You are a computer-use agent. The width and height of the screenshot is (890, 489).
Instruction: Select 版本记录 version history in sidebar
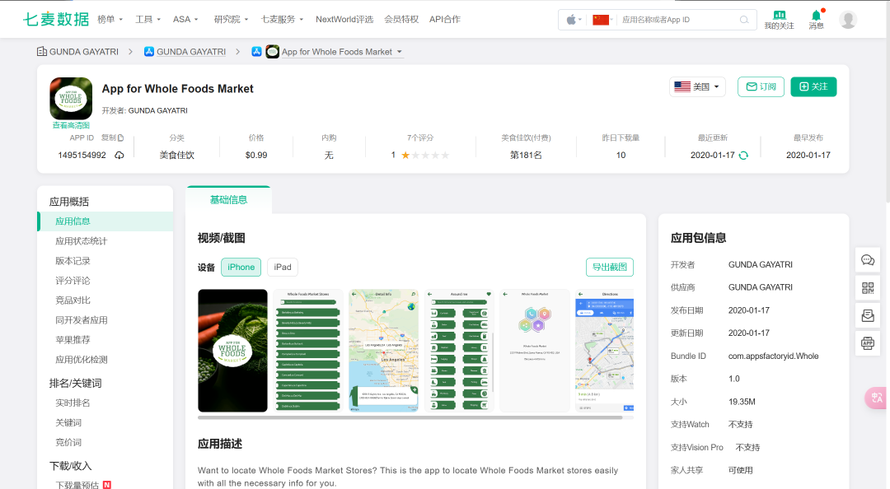coord(73,261)
